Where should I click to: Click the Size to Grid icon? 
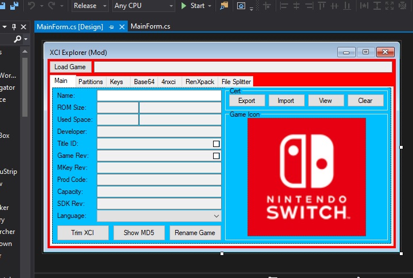tap(403, 6)
